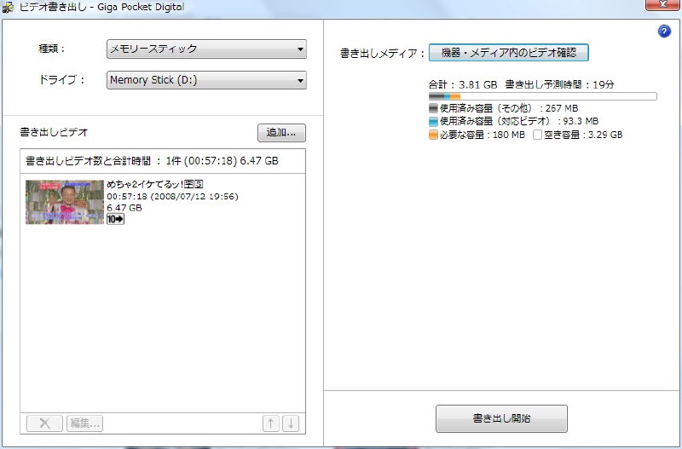The width and height of the screenshot is (682, 449).
Task: Click the 追加... button
Action: pyautogui.click(x=281, y=133)
